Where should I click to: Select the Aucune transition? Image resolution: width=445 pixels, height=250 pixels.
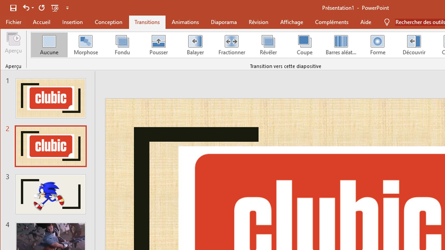tap(49, 45)
